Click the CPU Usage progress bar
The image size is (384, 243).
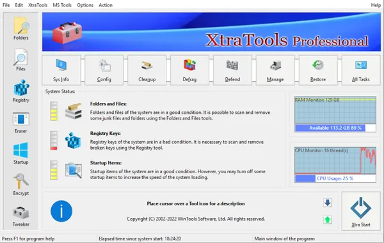335,178
